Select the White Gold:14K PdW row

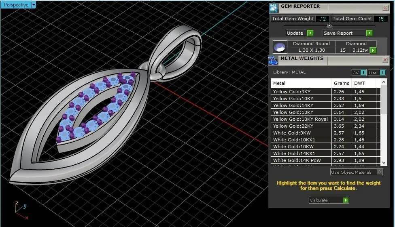(x=325, y=160)
